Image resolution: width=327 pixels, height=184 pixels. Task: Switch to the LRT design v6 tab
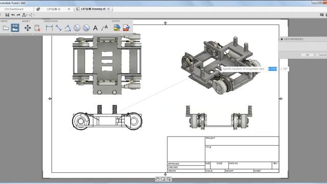click(x=54, y=9)
